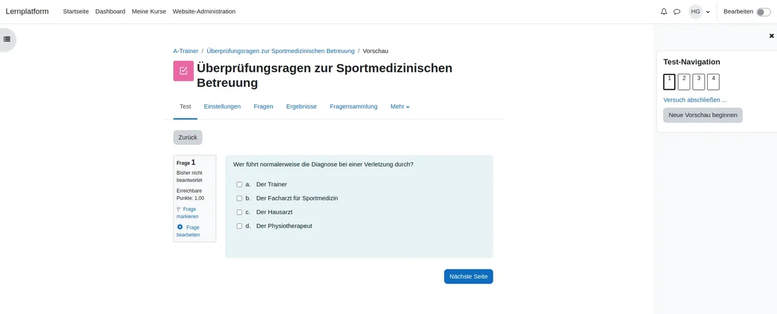This screenshot has height=314, width=777.
Task: Click the HG user avatar
Action: tap(695, 12)
